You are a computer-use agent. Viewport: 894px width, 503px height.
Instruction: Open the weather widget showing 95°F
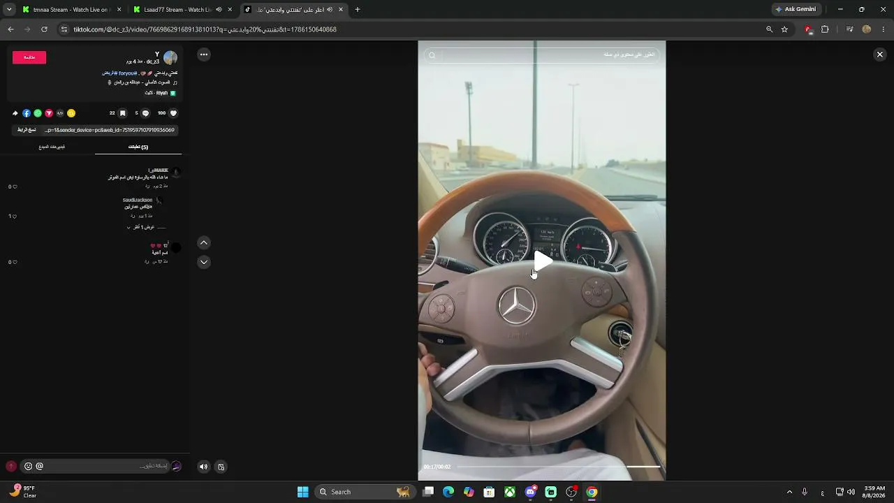coord(22,492)
